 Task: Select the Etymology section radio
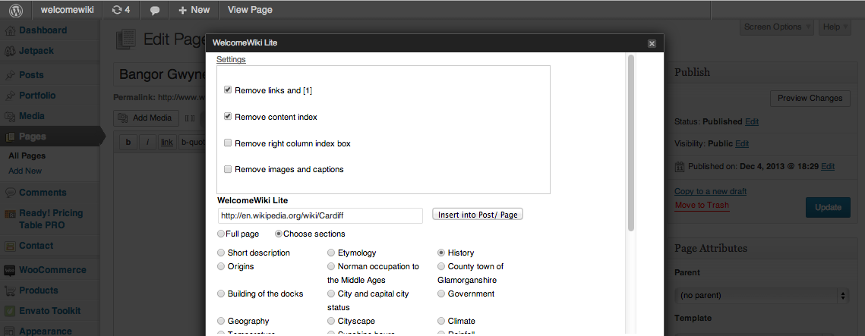[x=331, y=253]
